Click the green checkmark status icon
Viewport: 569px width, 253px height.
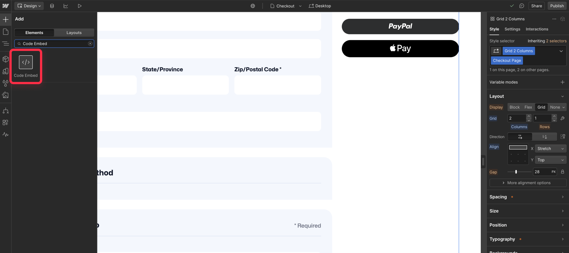pos(512,6)
